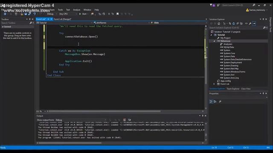Open the Test menu
The height and width of the screenshot is (153, 273).
pyautogui.click(x=68, y=10)
